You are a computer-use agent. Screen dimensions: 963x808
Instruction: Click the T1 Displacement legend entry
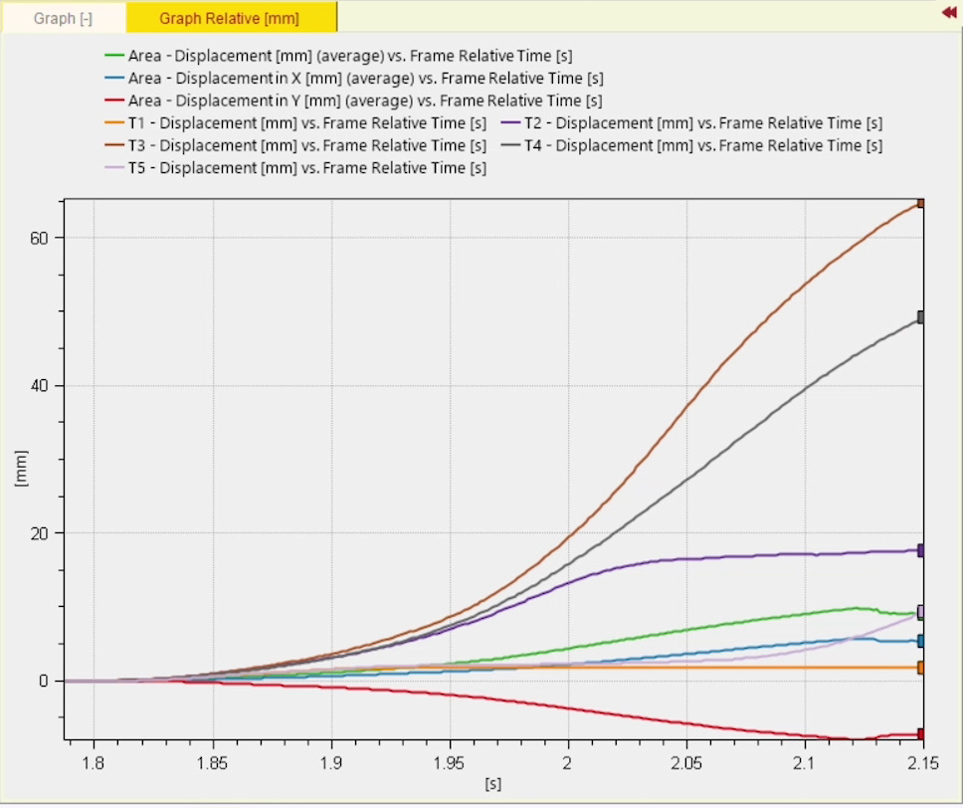(295, 123)
